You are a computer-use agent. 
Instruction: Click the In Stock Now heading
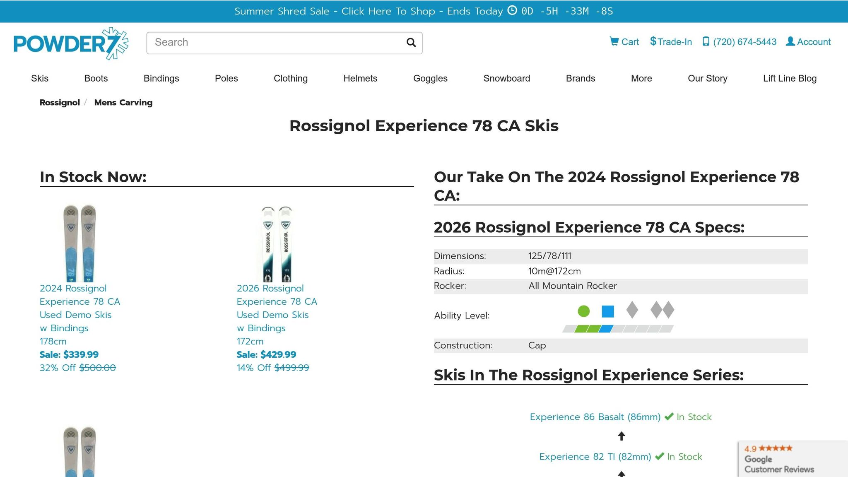(93, 177)
